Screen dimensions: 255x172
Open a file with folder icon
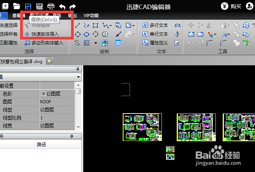click(x=16, y=6)
